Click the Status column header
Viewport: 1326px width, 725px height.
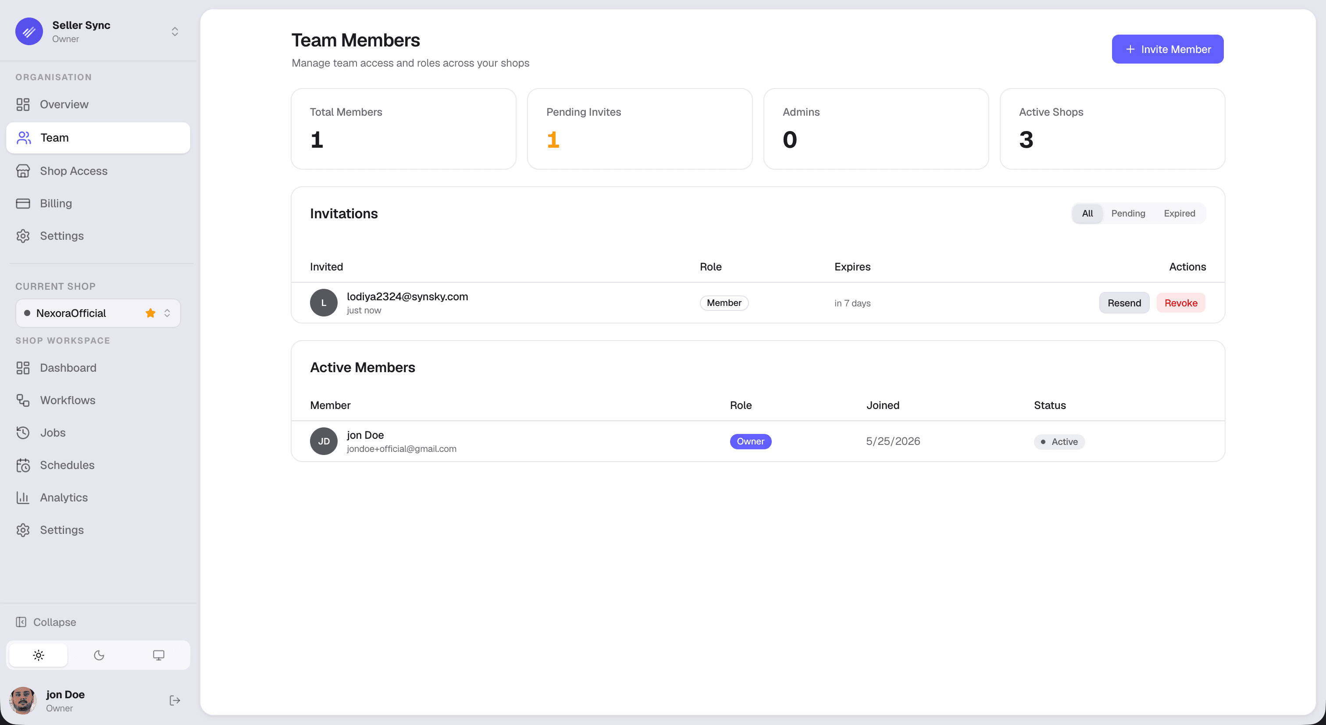pos(1050,405)
